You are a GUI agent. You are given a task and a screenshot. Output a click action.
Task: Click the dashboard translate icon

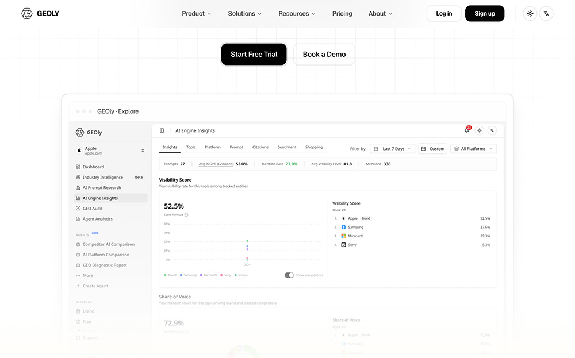click(492, 130)
